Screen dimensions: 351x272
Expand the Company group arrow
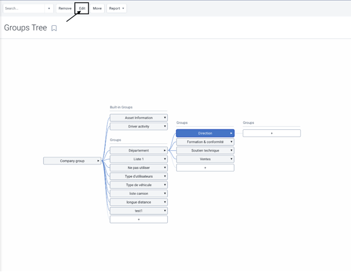98,161
